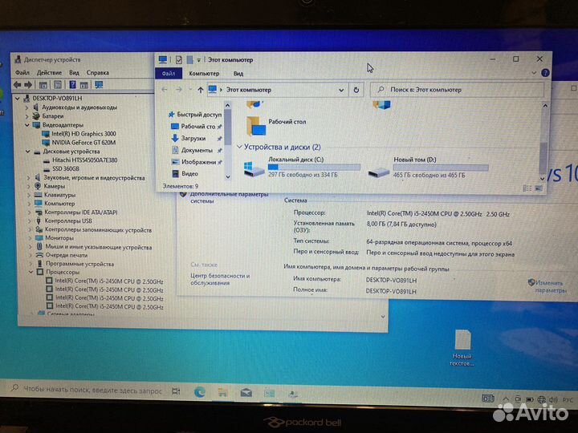Open the address bar history dropdown
Image resolution: width=578 pixels, height=433 pixels.
[341, 90]
